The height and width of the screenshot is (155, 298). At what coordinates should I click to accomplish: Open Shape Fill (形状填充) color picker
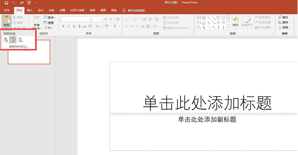(x=264, y=17)
